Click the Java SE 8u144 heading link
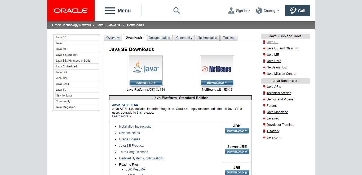 click(x=125, y=105)
